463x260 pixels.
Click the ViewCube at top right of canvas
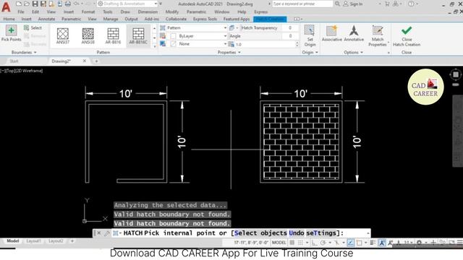click(x=456, y=74)
